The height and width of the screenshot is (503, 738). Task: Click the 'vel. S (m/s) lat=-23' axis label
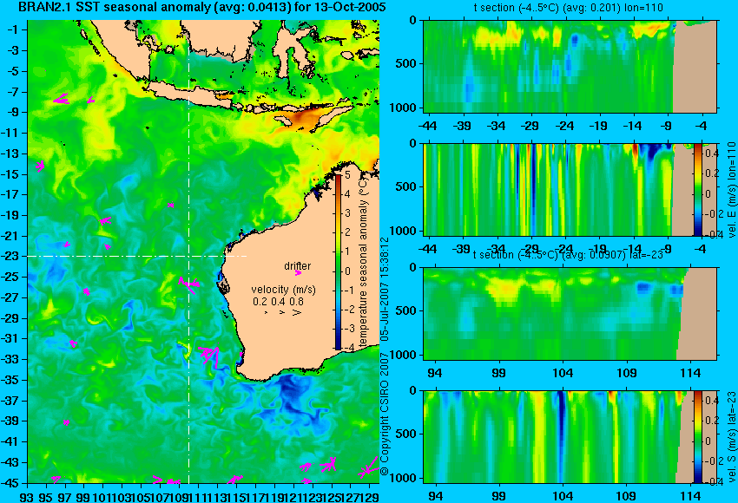click(x=731, y=437)
